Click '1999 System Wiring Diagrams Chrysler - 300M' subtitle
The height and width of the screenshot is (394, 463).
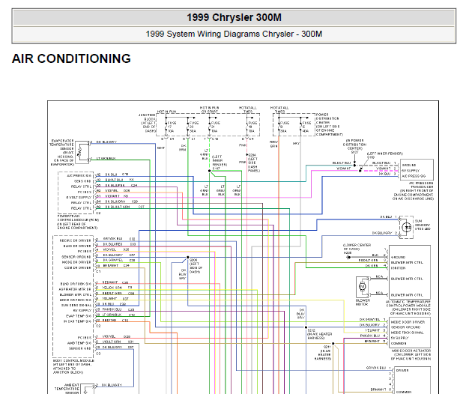[234, 34]
